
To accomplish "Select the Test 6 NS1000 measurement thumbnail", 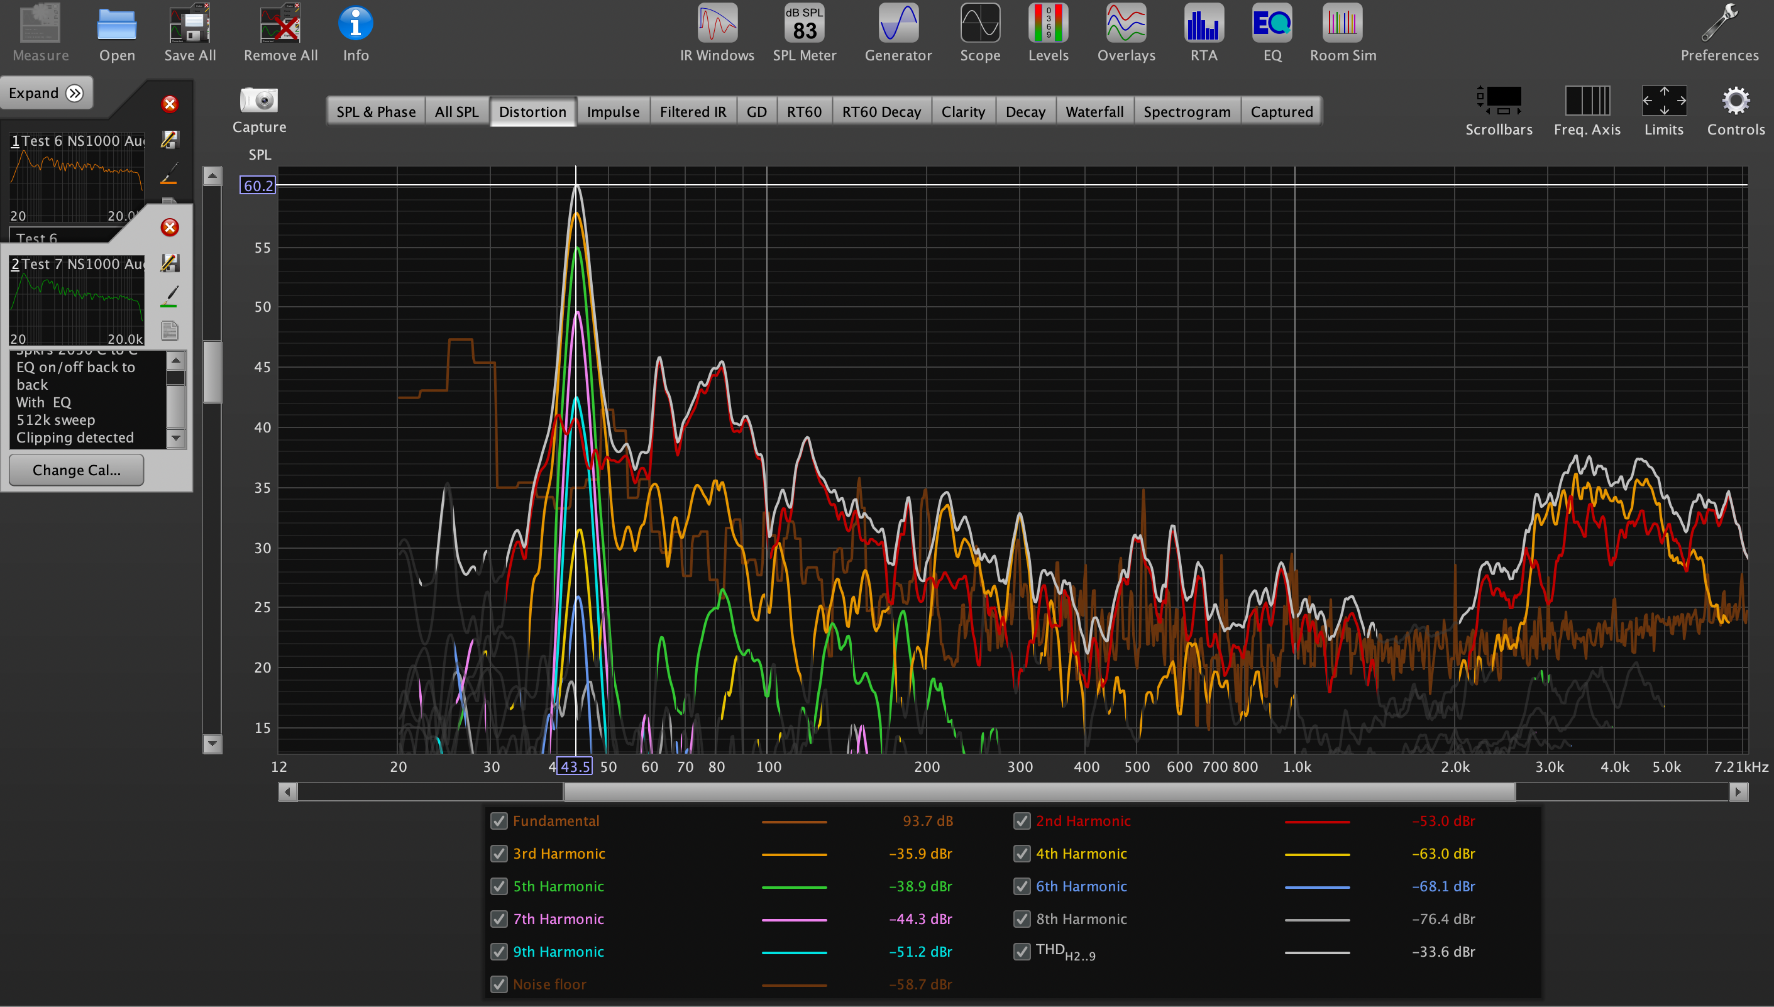I will [77, 177].
